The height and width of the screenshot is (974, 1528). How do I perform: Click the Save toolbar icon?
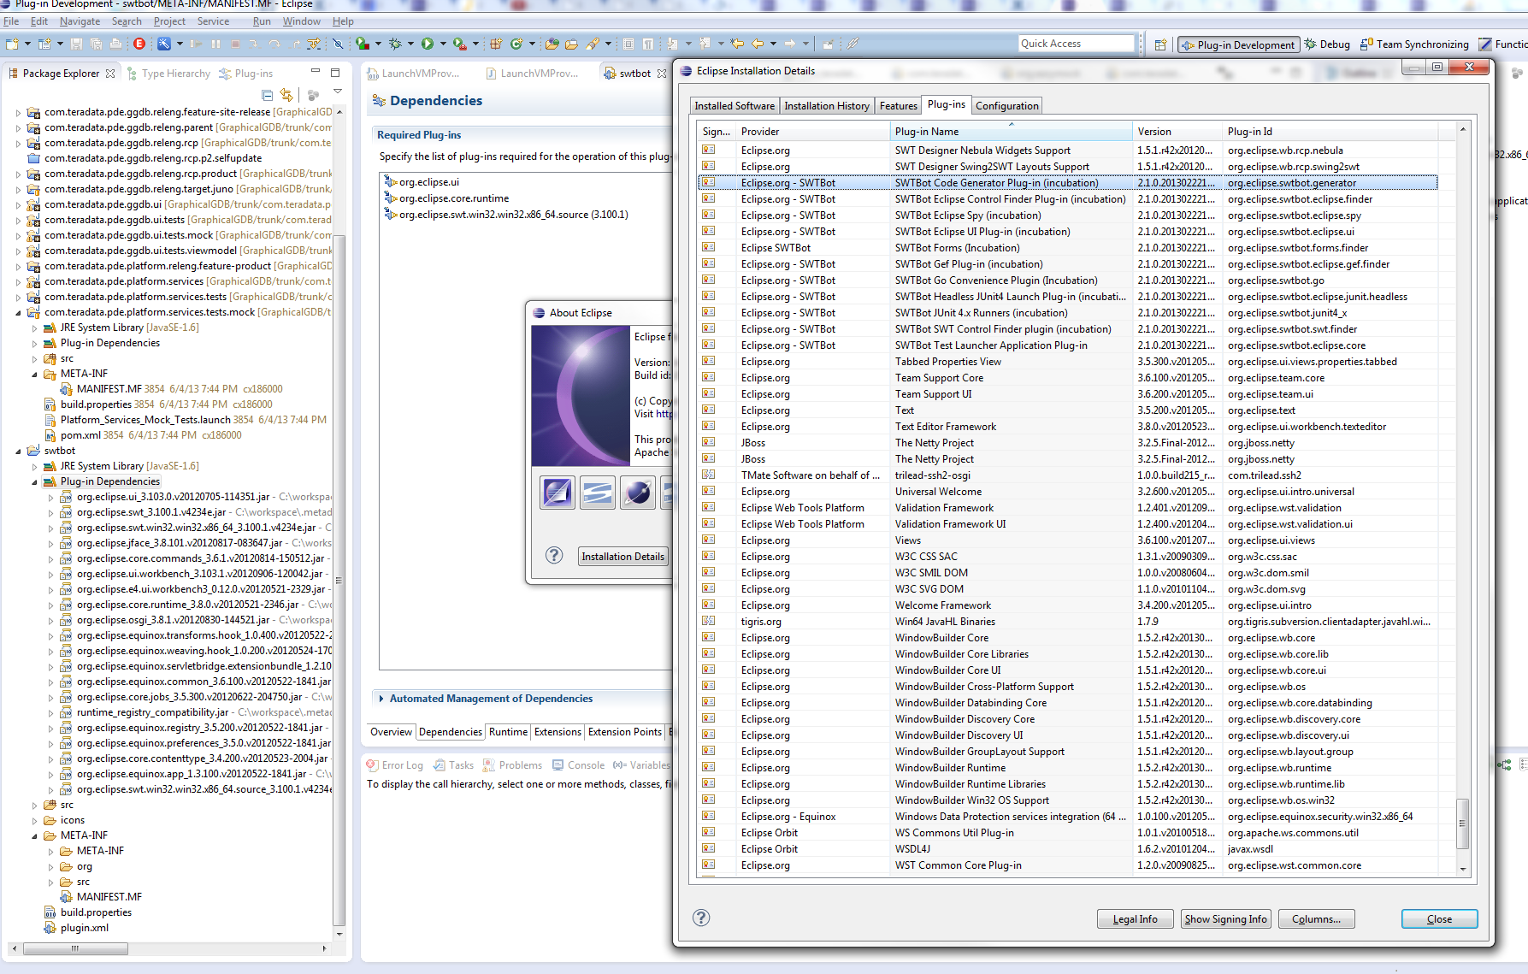[x=77, y=44]
